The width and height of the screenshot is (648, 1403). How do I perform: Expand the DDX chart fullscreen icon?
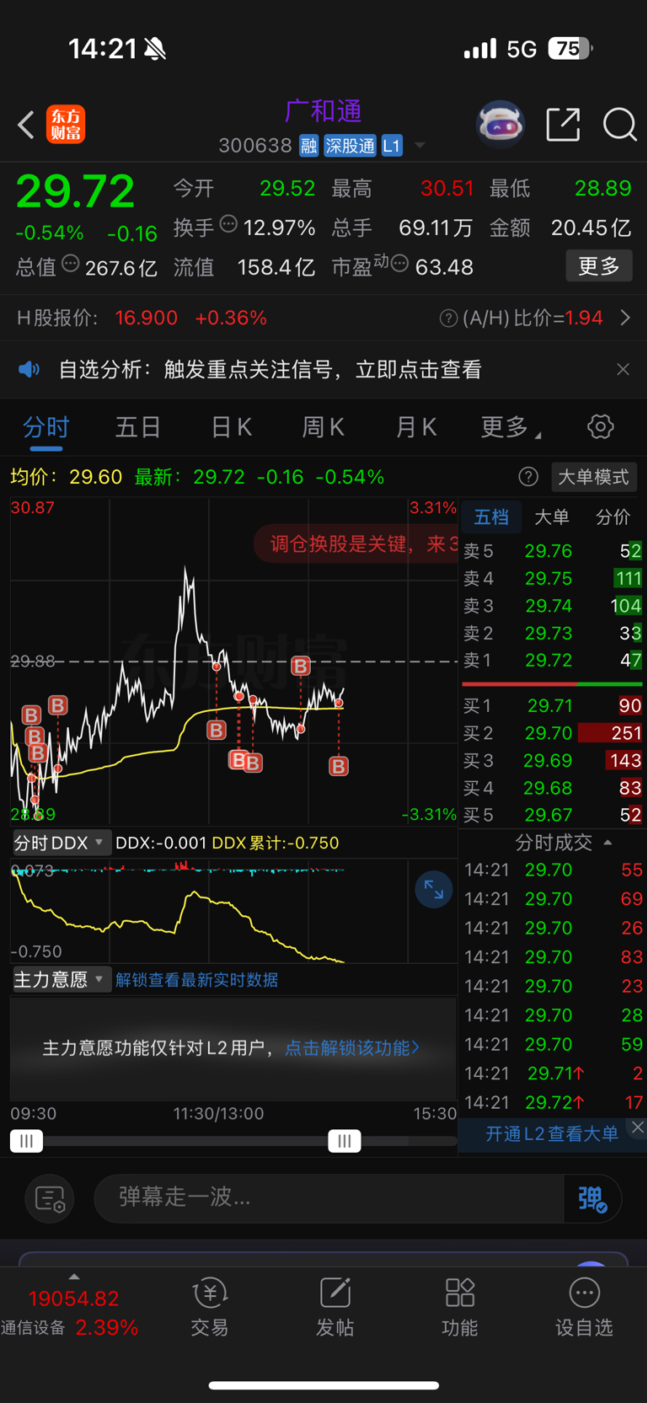click(x=434, y=889)
